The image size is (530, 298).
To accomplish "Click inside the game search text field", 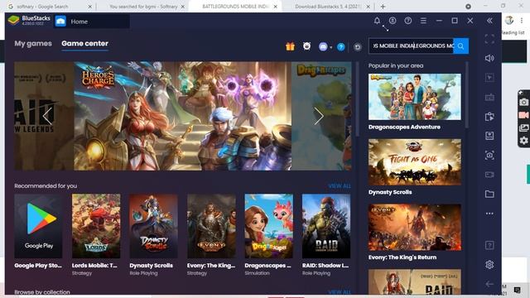I will (x=411, y=46).
